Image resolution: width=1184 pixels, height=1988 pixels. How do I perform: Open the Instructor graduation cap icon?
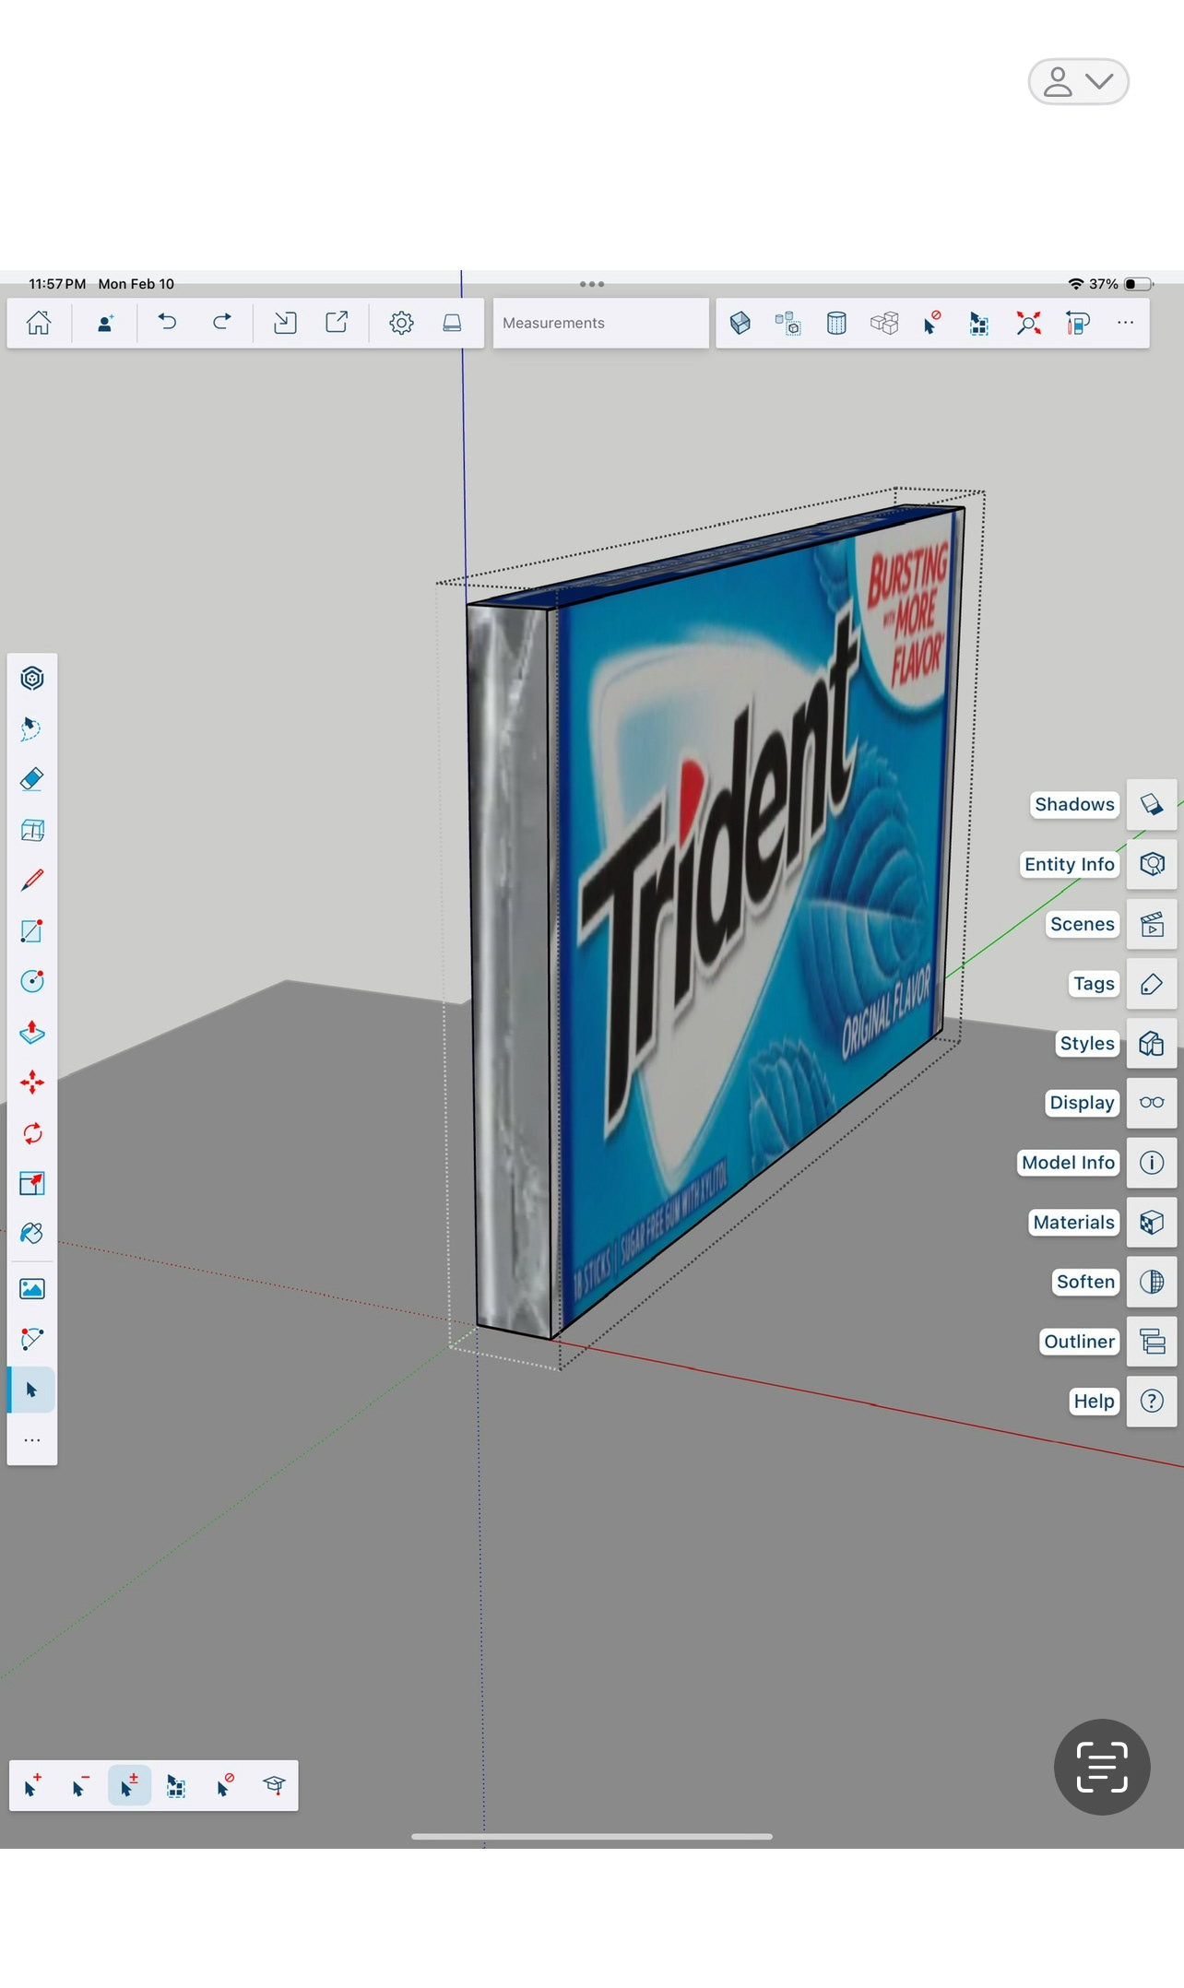(x=274, y=1785)
